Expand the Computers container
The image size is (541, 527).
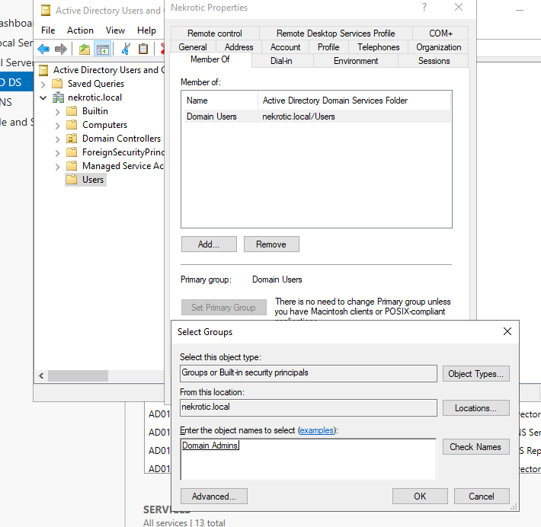[57, 126]
